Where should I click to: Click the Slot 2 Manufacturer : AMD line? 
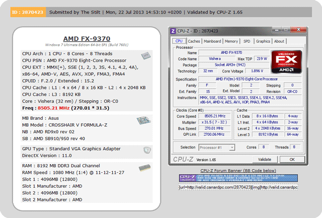tap(52, 199)
